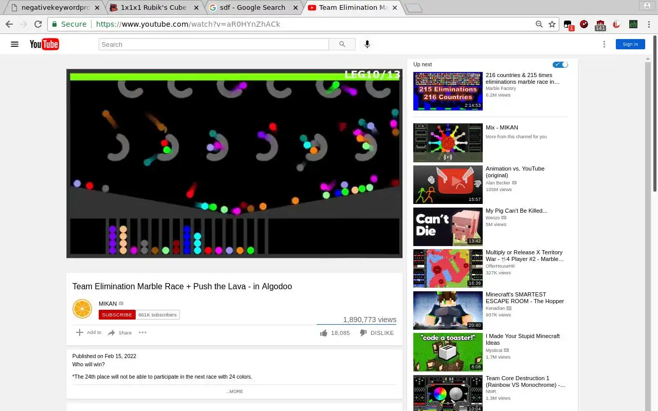Bookmark this page with star icon
658x411 pixels.
[x=552, y=24]
